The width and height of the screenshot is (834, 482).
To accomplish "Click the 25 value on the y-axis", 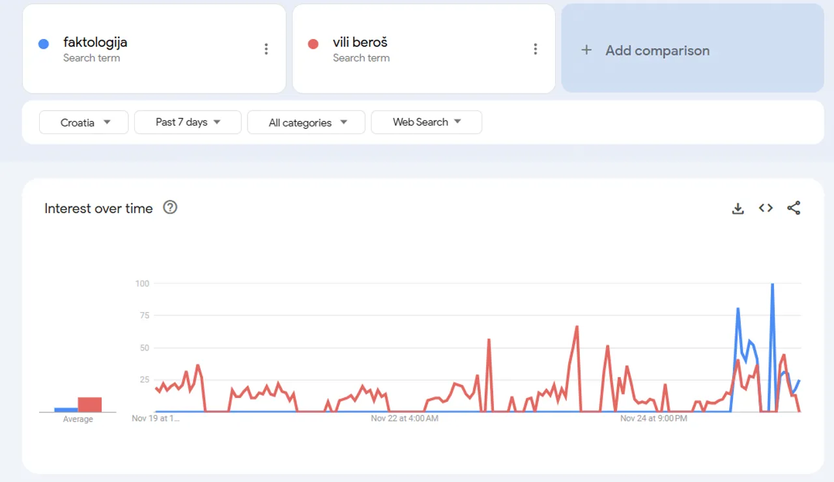I will point(145,380).
